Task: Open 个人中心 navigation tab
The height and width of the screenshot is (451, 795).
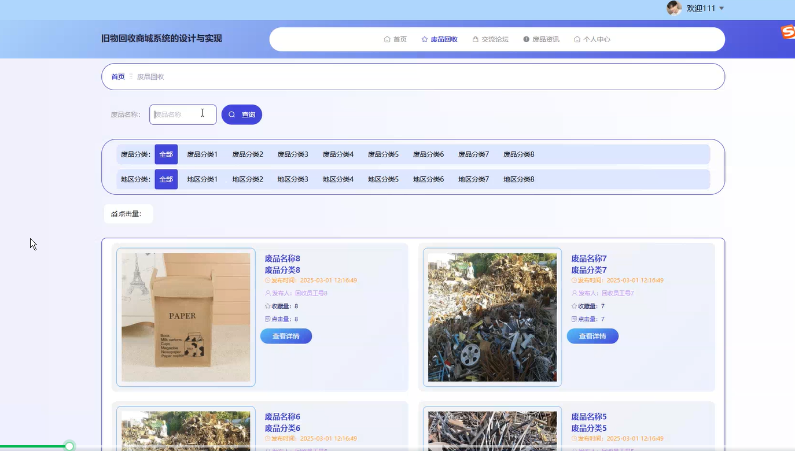Action: click(x=592, y=39)
